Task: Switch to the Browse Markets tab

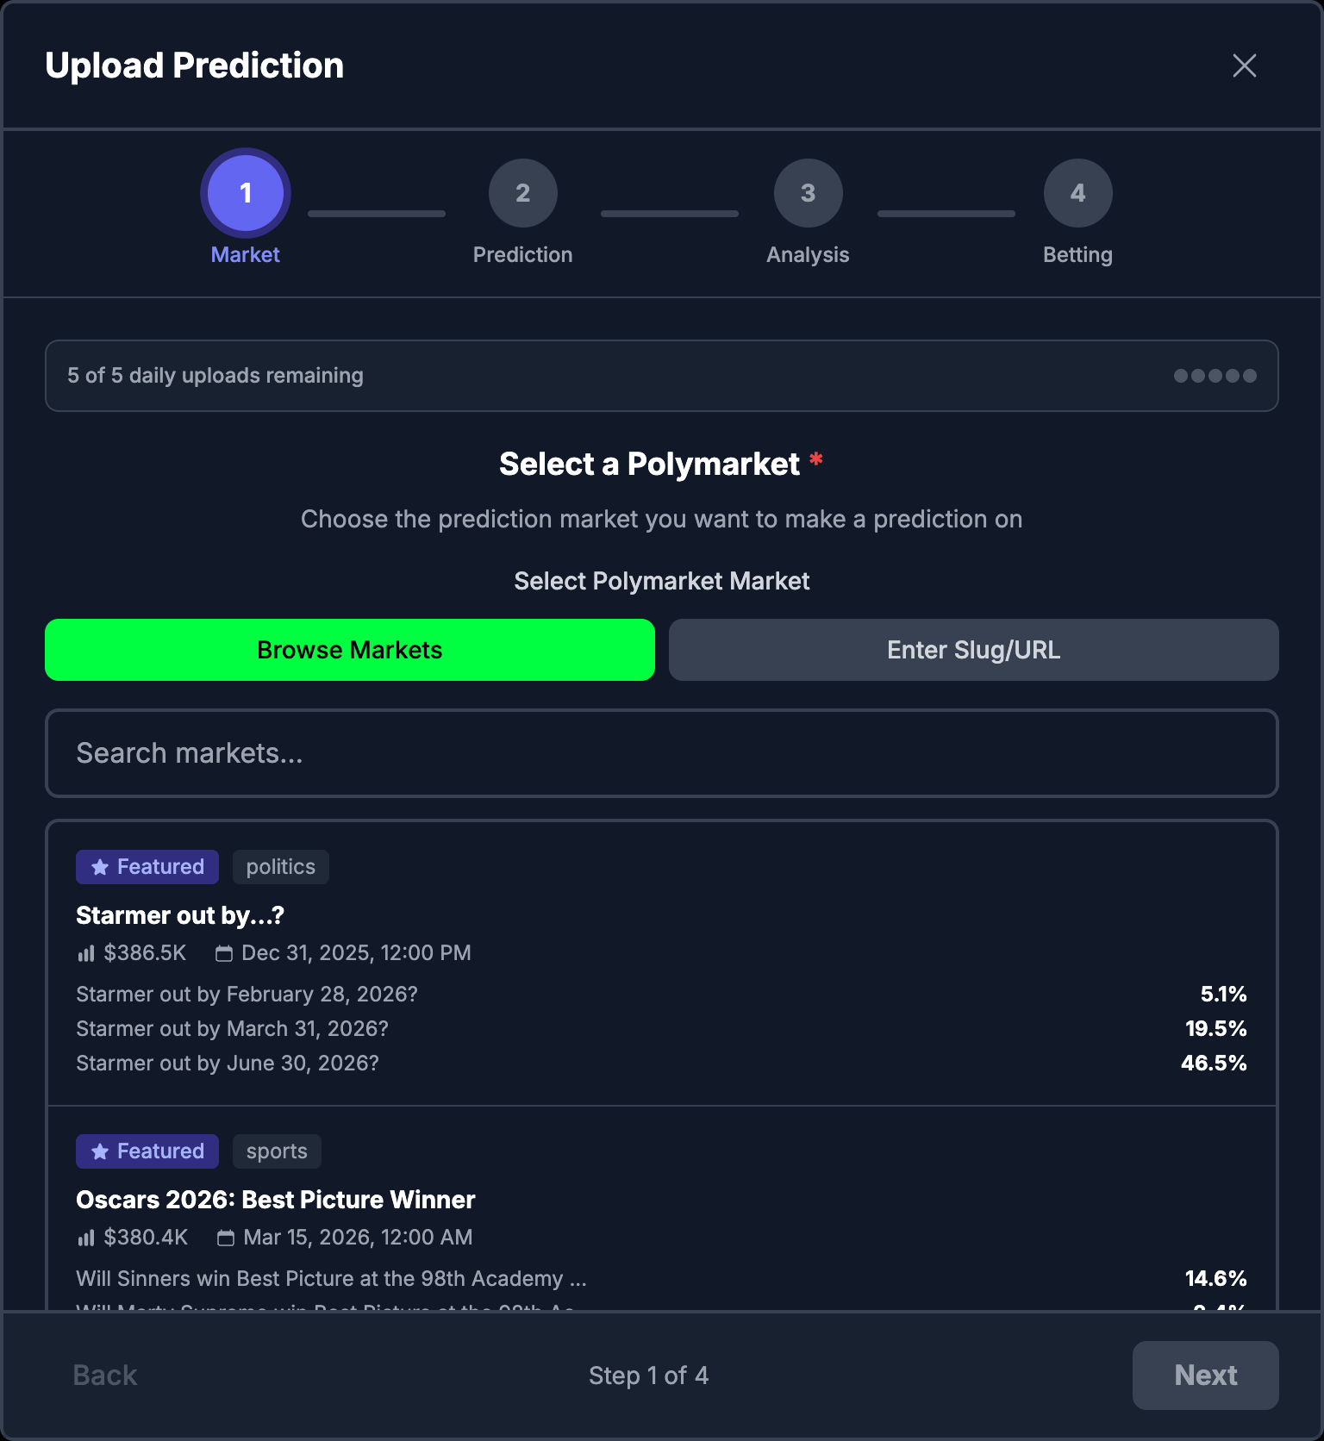Action: coord(348,649)
